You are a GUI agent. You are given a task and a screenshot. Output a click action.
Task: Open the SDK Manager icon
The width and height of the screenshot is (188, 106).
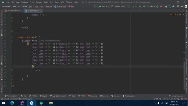(x=173, y=6)
